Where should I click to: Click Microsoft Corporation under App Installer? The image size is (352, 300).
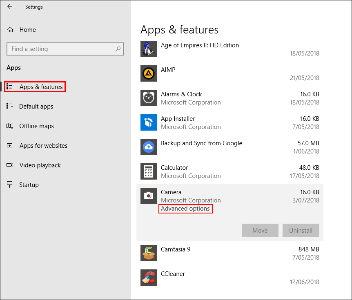pyautogui.click(x=191, y=127)
